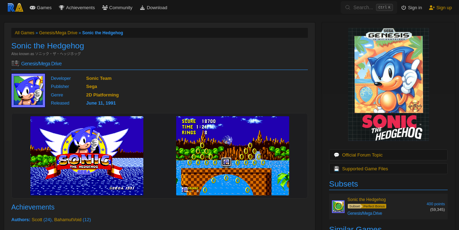
Task: Click the Released label
Action: pos(60,103)
